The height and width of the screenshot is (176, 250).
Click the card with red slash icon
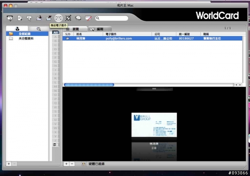(x=88, y=18)
